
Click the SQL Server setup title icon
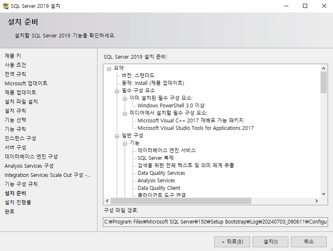click(x=6, y=6)
